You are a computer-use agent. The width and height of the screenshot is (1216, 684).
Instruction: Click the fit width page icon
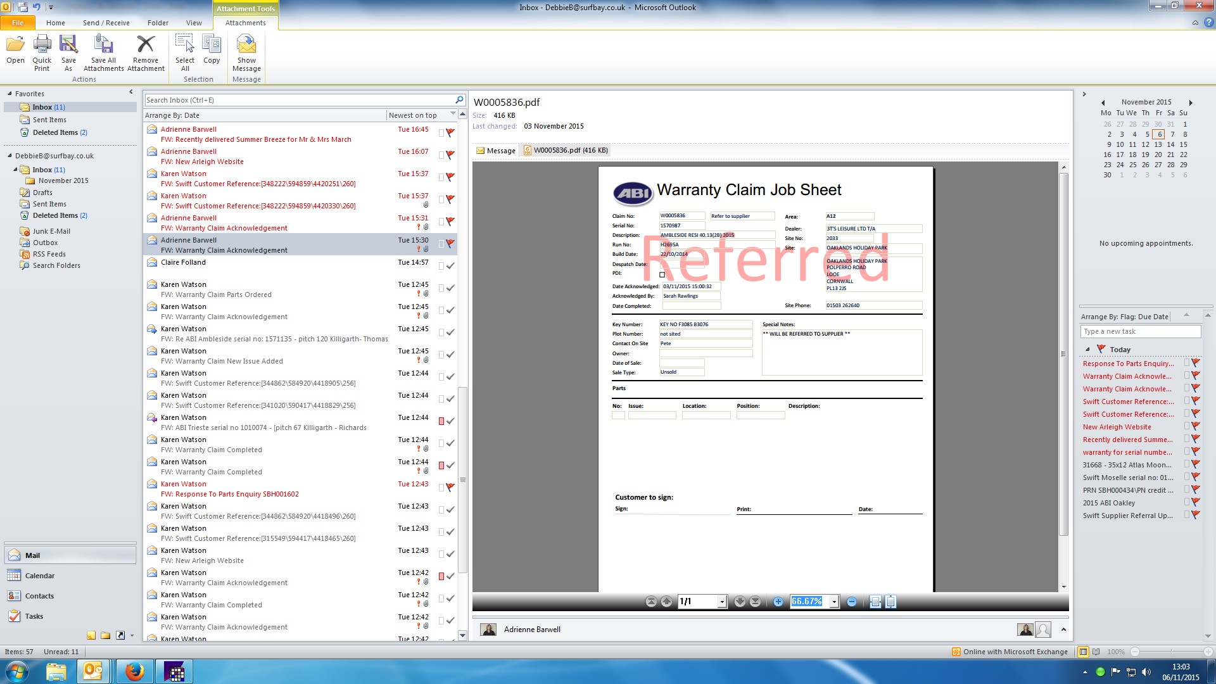point(875,602)
